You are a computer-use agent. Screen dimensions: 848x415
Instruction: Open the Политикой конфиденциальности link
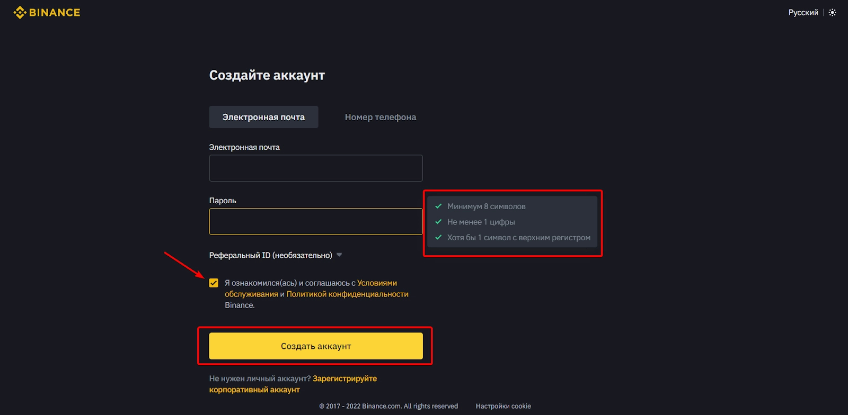pyautogui.click(x=348, y=294)
